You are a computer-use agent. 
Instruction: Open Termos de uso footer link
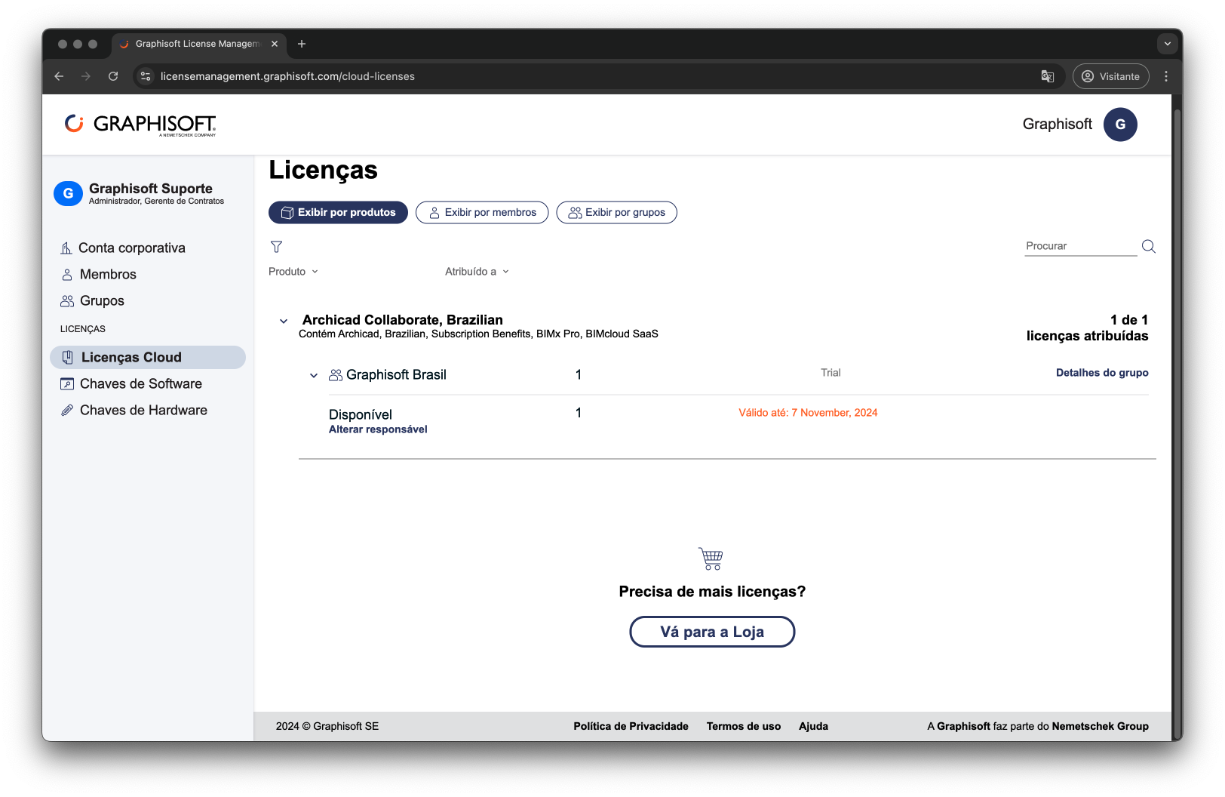pyautogui.click(x=744, y=726)
